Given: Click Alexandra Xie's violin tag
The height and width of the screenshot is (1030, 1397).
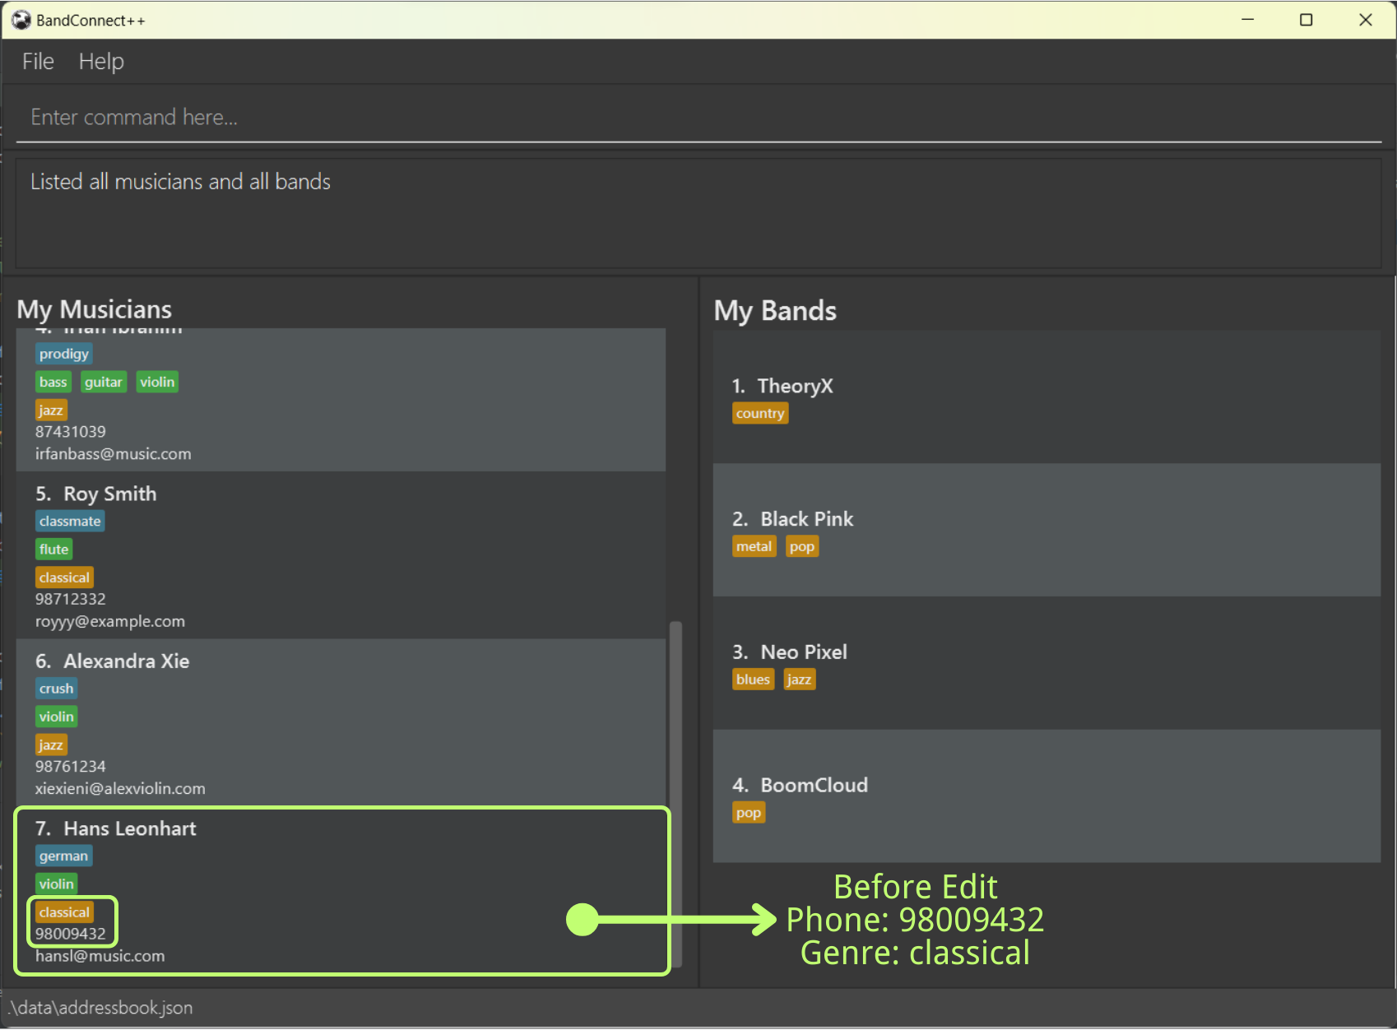Looking at the screenshot, I should click(x=57, y=717).
